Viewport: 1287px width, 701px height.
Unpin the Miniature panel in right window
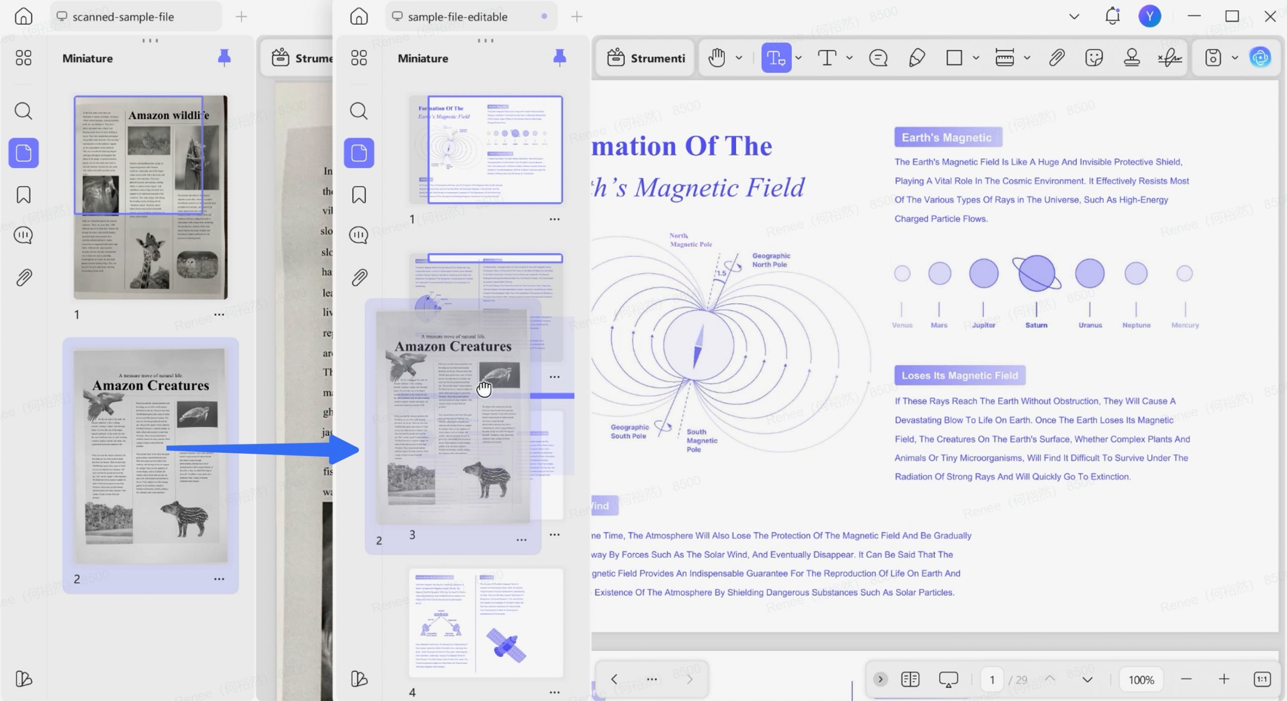[x=560, y=58]
